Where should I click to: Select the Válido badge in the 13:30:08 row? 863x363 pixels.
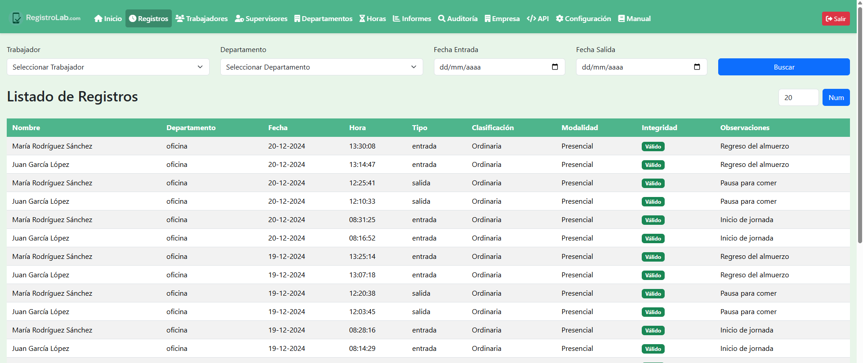[653, 146]
